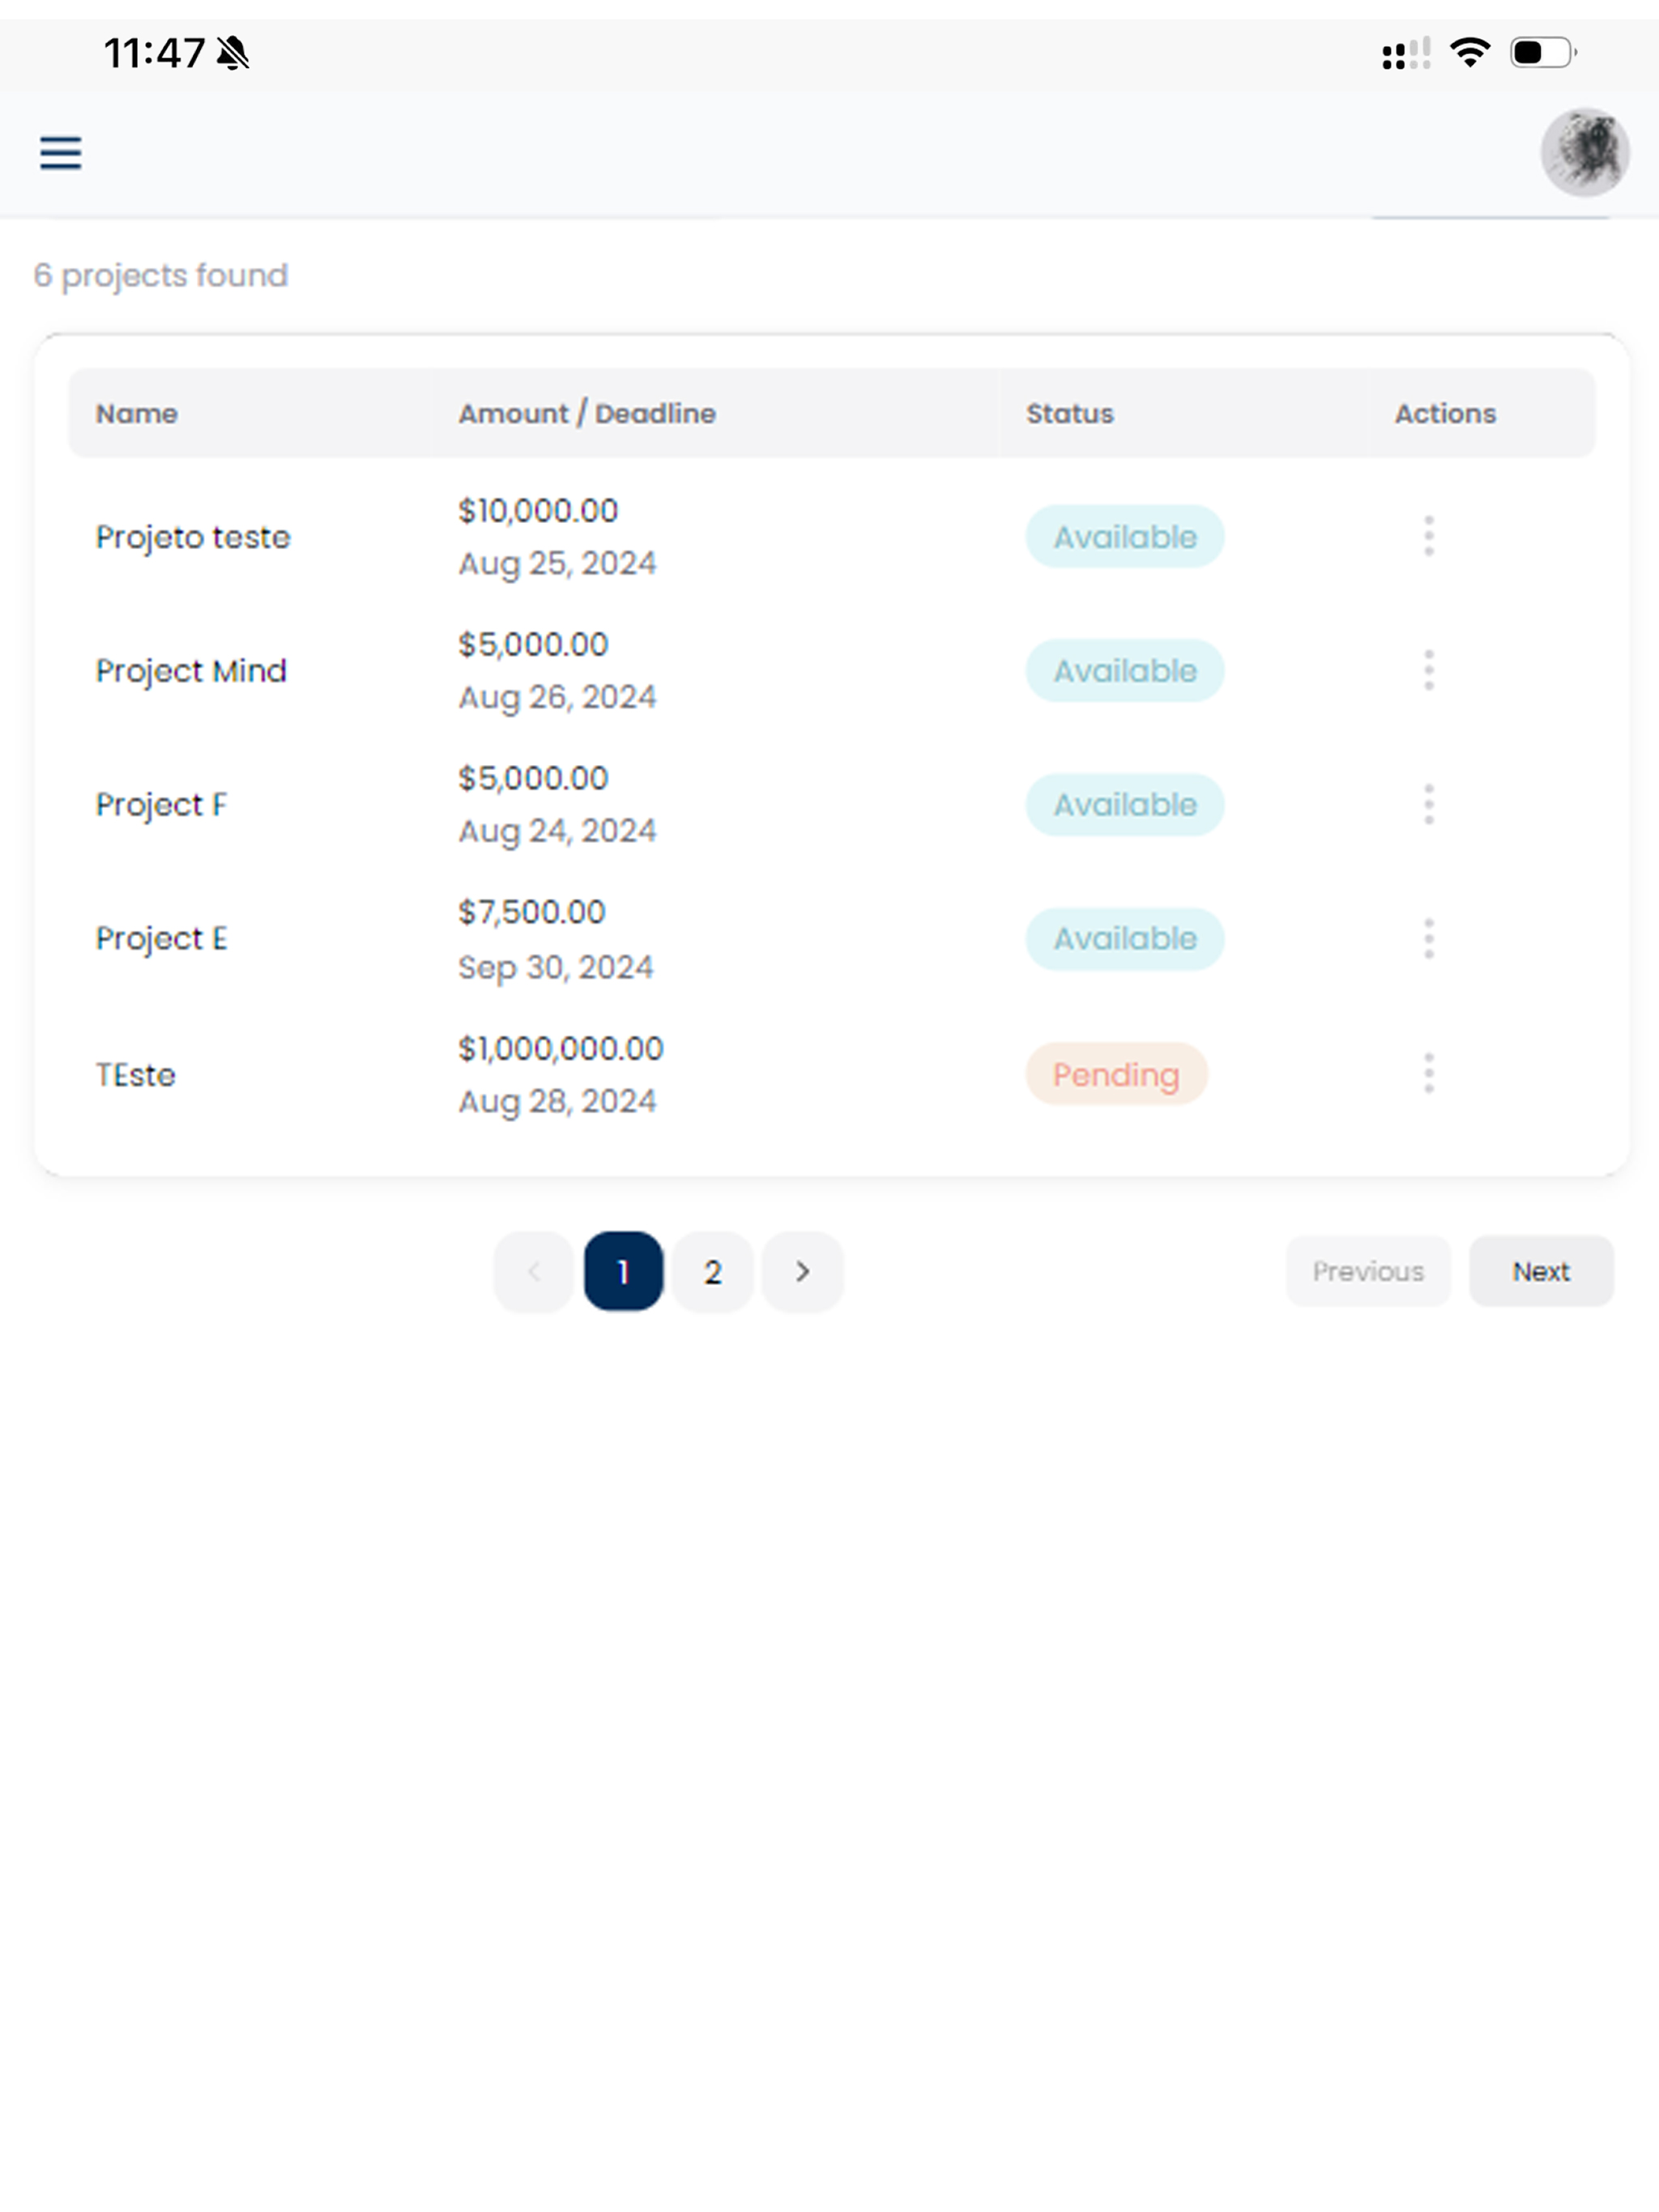Tap the 11:47 clock in status bar
The width and height of the screenshot is (1659, 2212).
tap(154, 53)
